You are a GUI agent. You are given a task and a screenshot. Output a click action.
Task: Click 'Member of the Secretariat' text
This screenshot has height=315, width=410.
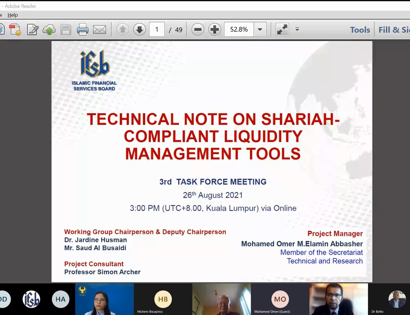(321, 252)
